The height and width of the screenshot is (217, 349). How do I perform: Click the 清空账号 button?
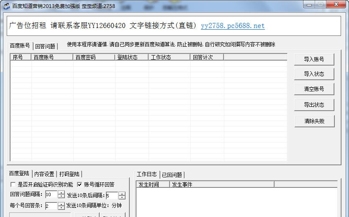314,89
